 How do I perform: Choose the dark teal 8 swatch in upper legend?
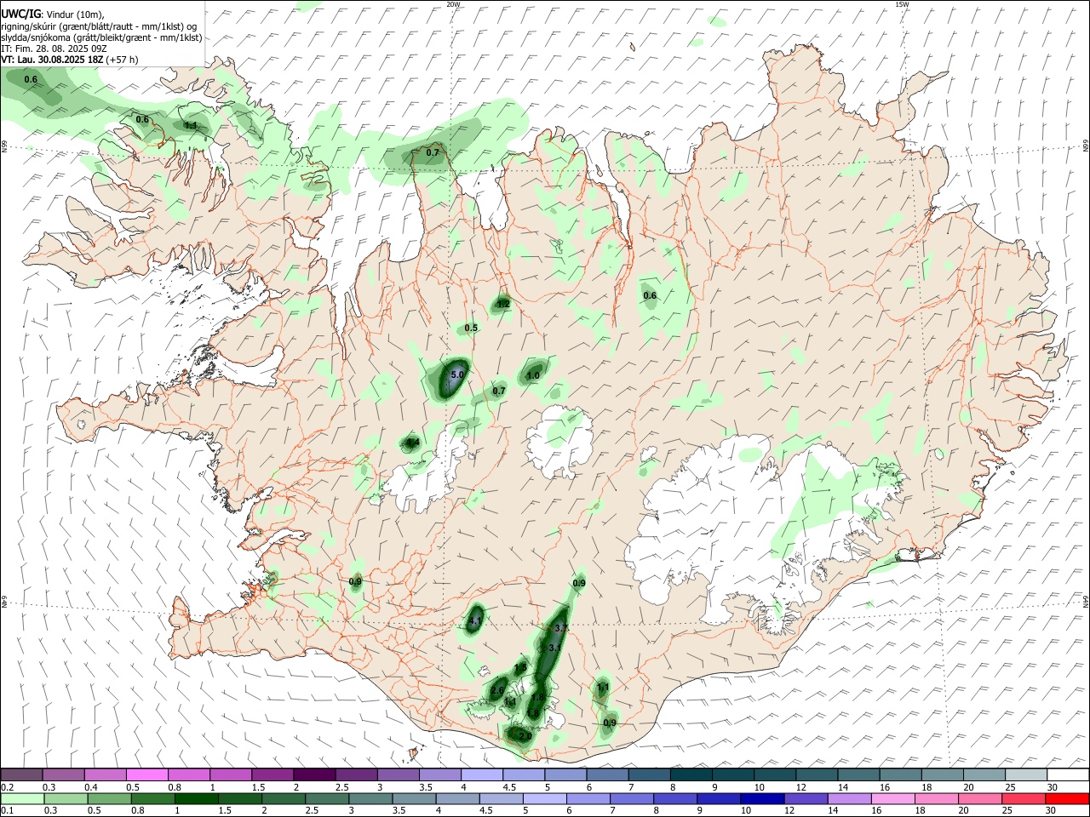691,774
